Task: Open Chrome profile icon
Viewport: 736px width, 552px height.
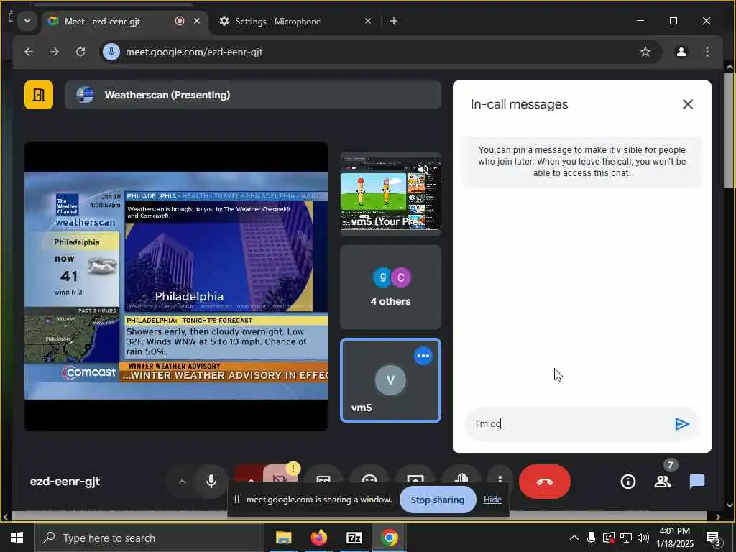Action: point(681,52)
